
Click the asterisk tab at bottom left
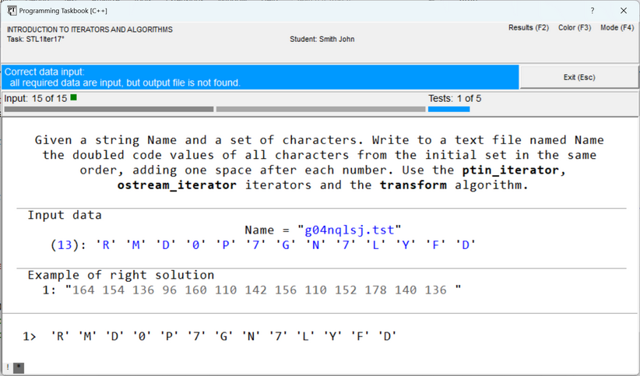click(x=19, y=368)
